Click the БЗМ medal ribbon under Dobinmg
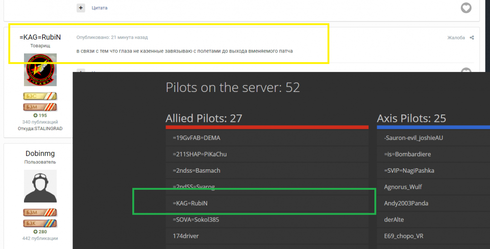This screenshot has width=490, height=249. pyautogui.click(x=40, y=212)
